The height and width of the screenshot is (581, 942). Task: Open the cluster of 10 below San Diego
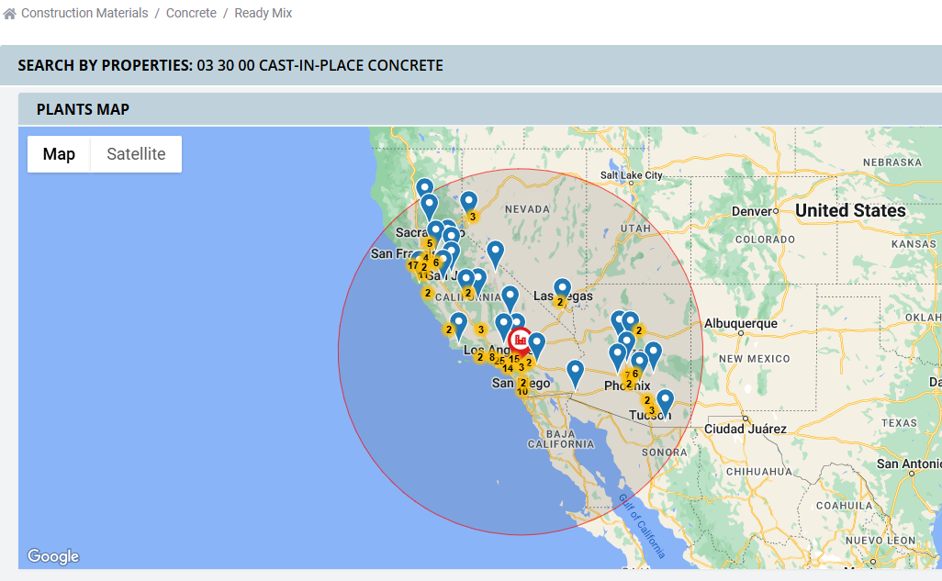[522, 391]
